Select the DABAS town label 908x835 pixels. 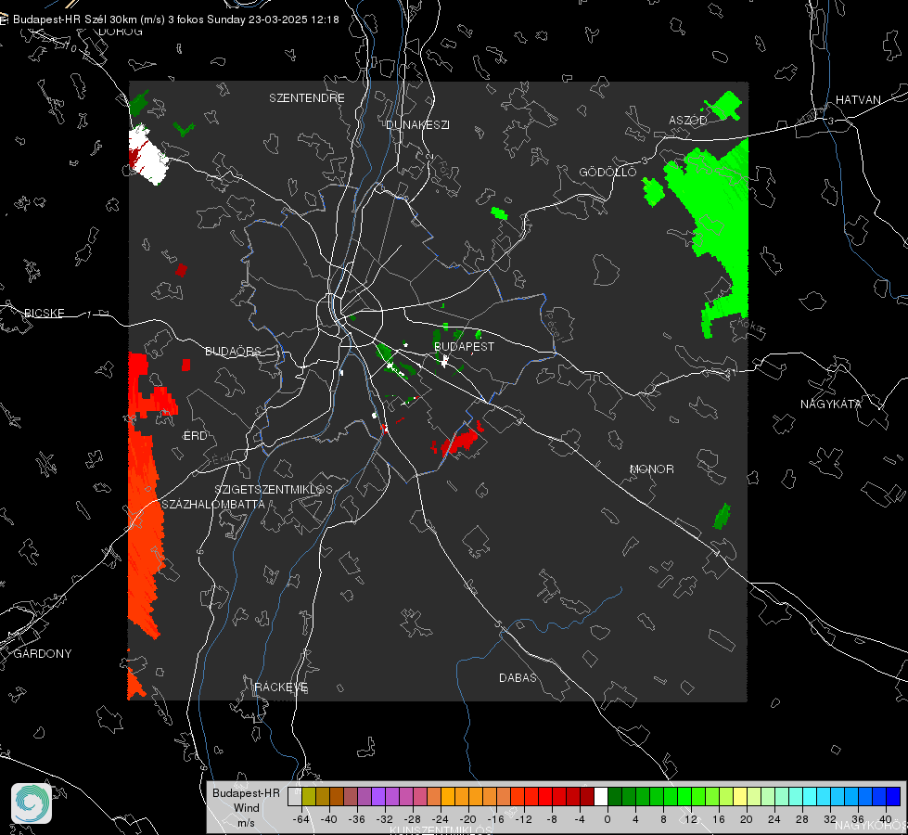tap(518, 677)
